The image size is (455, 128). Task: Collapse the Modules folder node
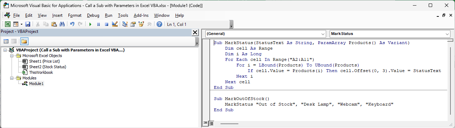(x=12, y=78)
